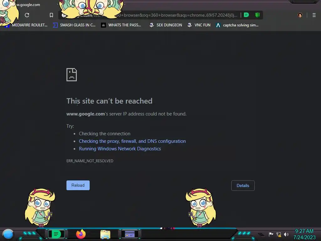Open the VNC FUN bookmark
This screenshot has width=321, height=241.
[199, 25]
